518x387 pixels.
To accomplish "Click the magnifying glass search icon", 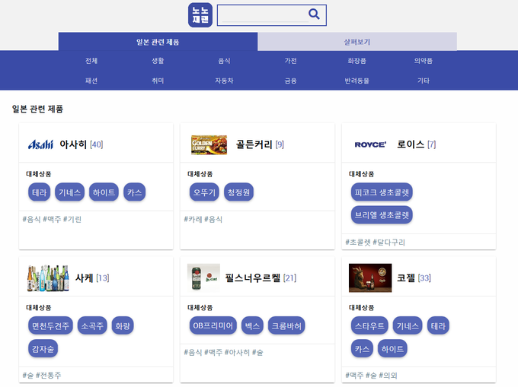I will (314, 14).
